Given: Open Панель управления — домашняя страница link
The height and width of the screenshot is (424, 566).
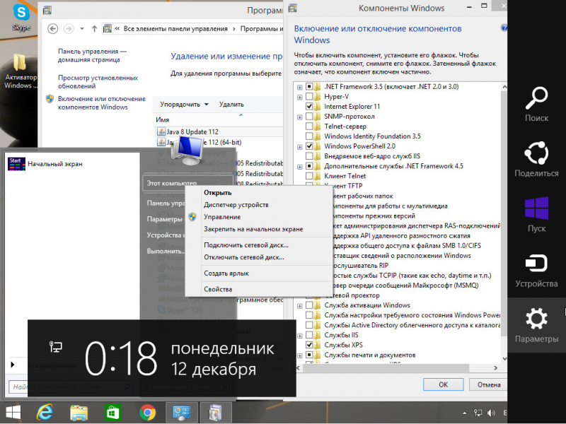Looking at the screenshot, I should (93, 56).
